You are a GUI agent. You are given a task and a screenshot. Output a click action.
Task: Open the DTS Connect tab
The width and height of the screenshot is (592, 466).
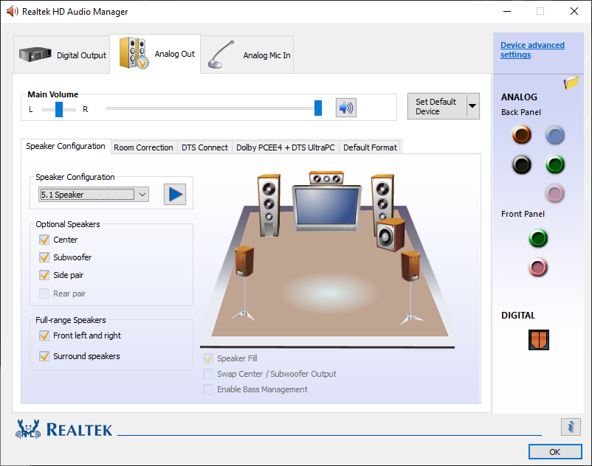pos(204,147)
